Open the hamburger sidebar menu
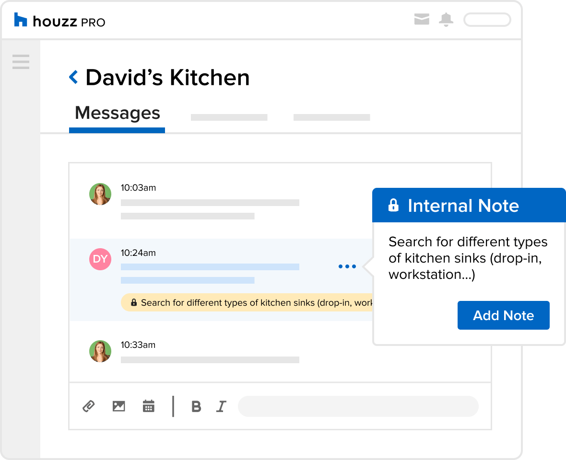 pos(21,62)
